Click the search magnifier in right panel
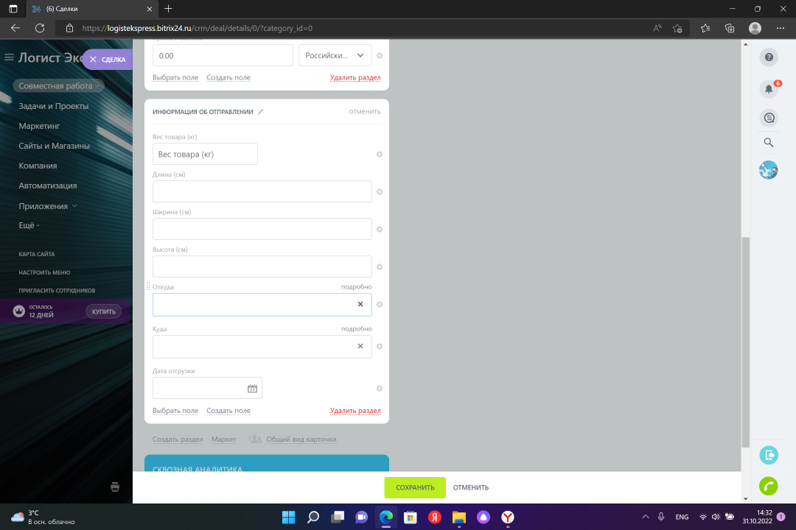The width and height of the screenshot is (796, 530). 769,143
